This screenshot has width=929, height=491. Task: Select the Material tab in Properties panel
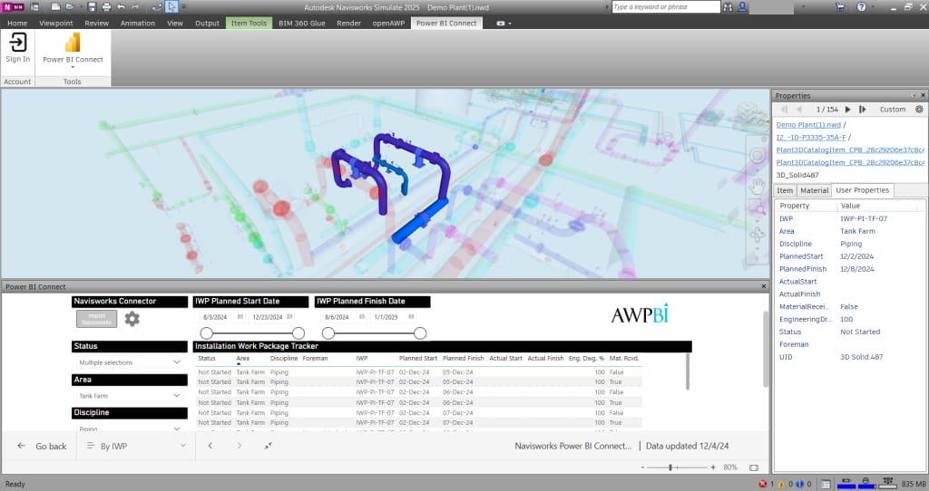coord(814,190)
